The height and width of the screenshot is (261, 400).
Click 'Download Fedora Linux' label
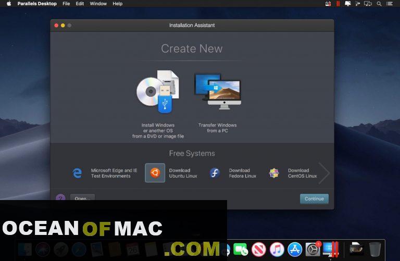242,173
